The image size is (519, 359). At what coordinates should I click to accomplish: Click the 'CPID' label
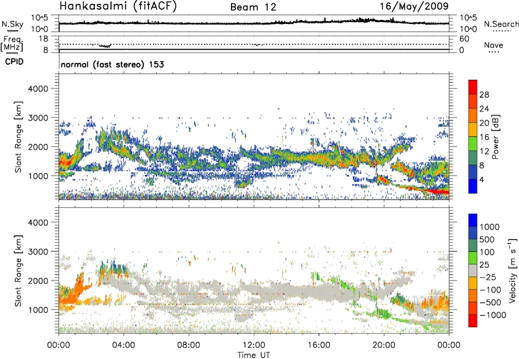(x=14, y=62)
